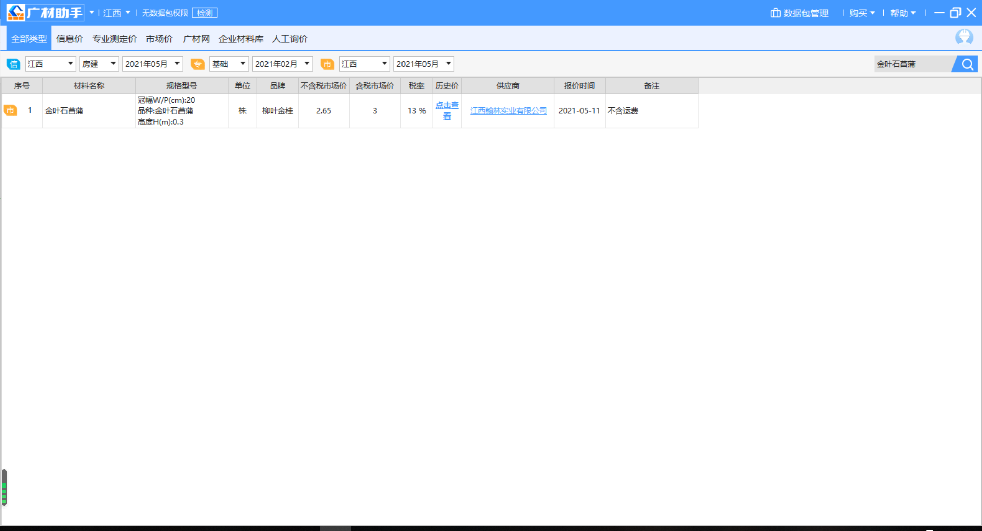Expand the info-price 江西 region dropdown
Image resolution: width=982 pixels, height=531 pixels.
tap(50, 64)
